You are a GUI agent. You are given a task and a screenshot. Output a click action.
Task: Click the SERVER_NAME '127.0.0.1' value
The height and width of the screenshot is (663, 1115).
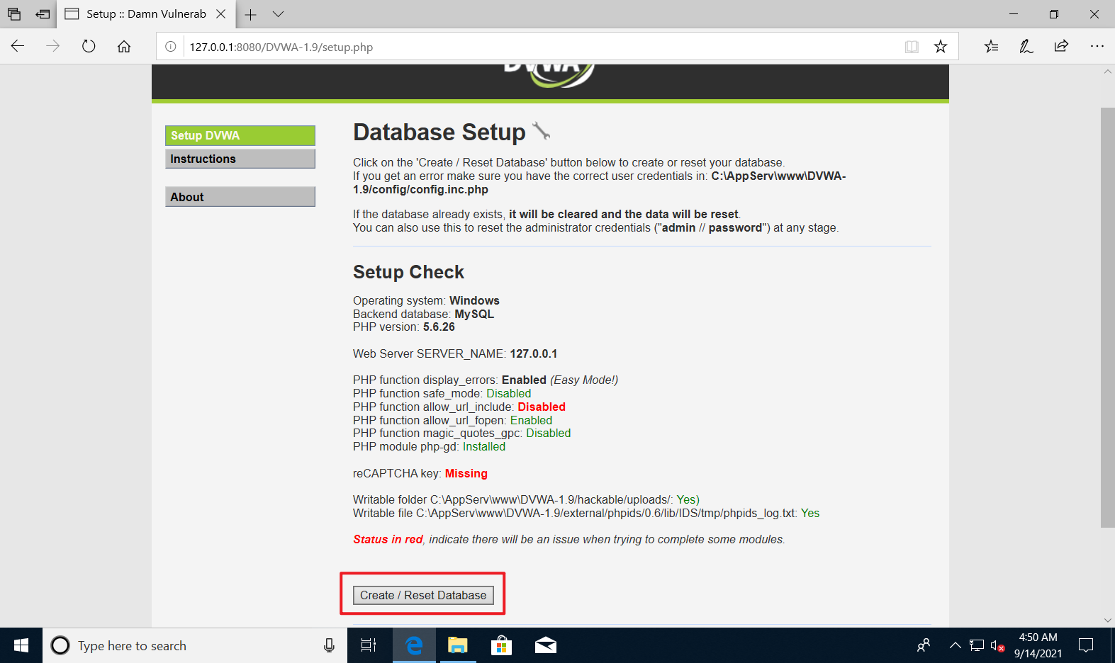[534, 353]
